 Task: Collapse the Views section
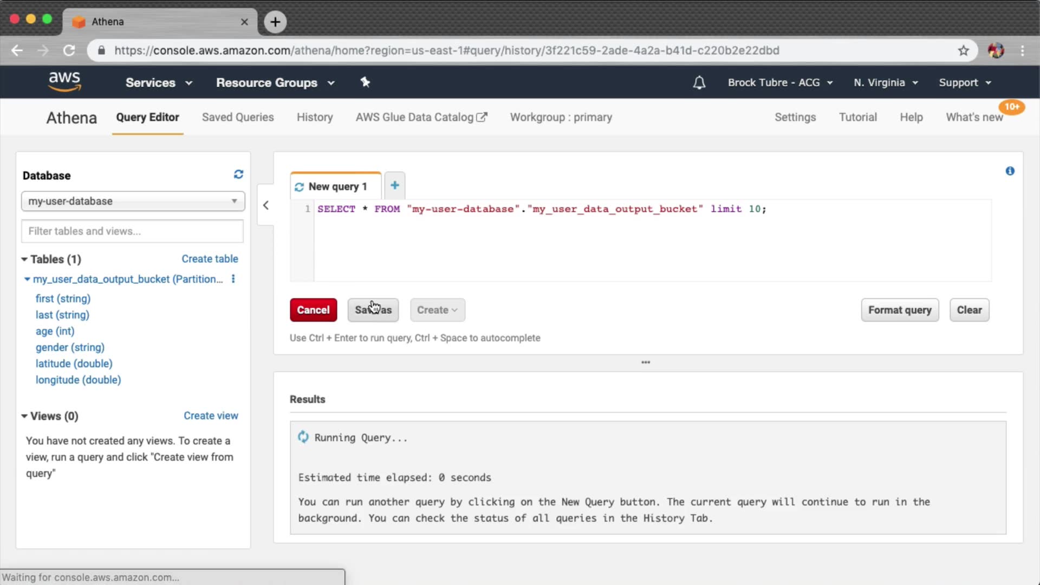pyautogui.click(x=24, y=416)
